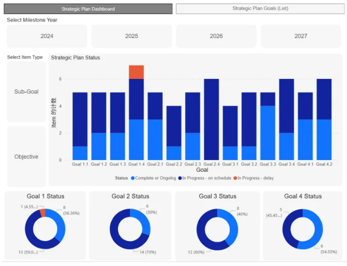This screenshot has width=347, height=266.
Task: Click In Progress - delay legend marker
Action: coord(235,178)
